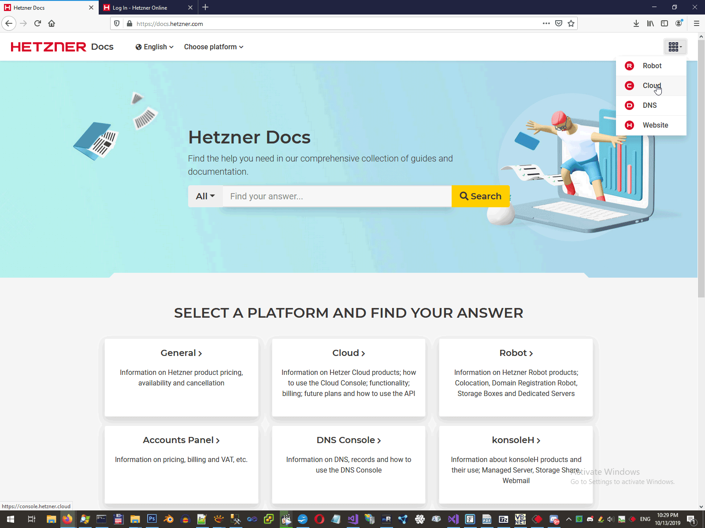
Task: Toggle the sidebar view
Action: tap(664, 23)
